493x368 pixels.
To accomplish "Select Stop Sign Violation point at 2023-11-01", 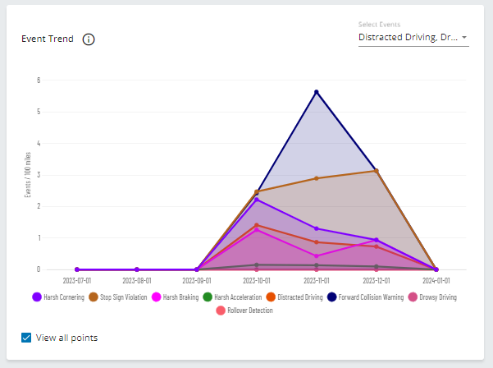I will click(317, 178).
